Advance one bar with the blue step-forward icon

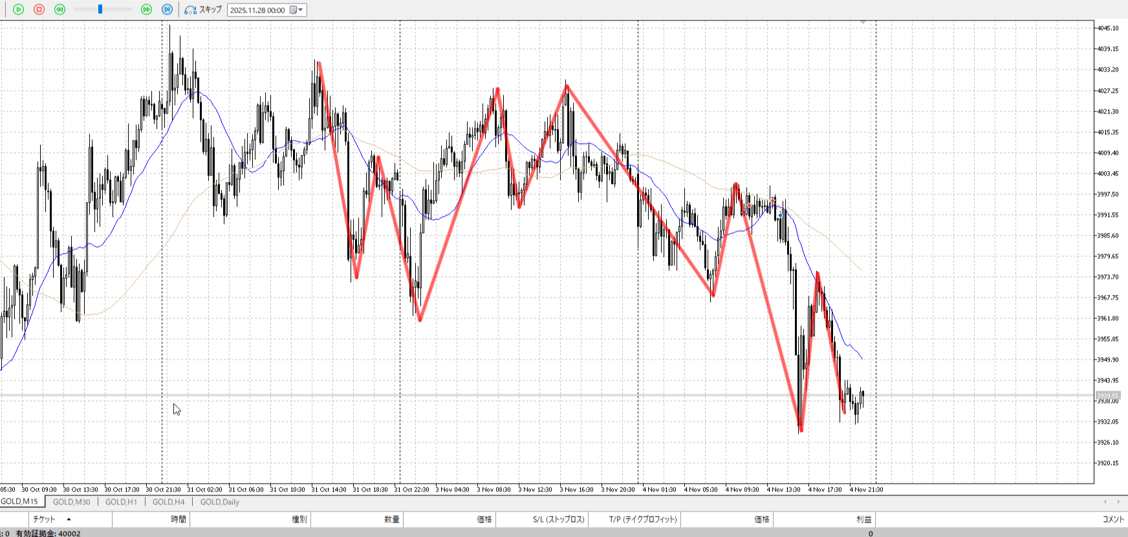click(167, 10)
